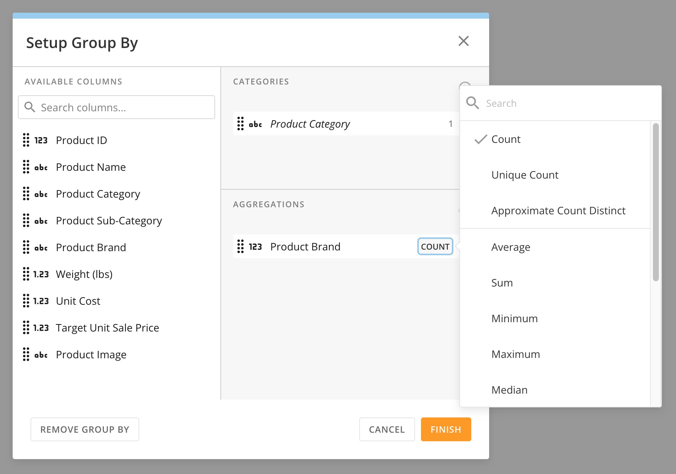Screen dimensions: 676x474
Task: Click the CANCEL button
Action: tap(387, 429)
